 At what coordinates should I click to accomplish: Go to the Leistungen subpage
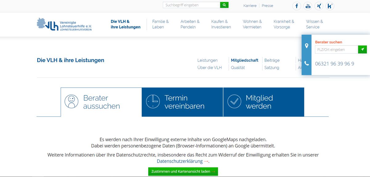coord(208,60)
